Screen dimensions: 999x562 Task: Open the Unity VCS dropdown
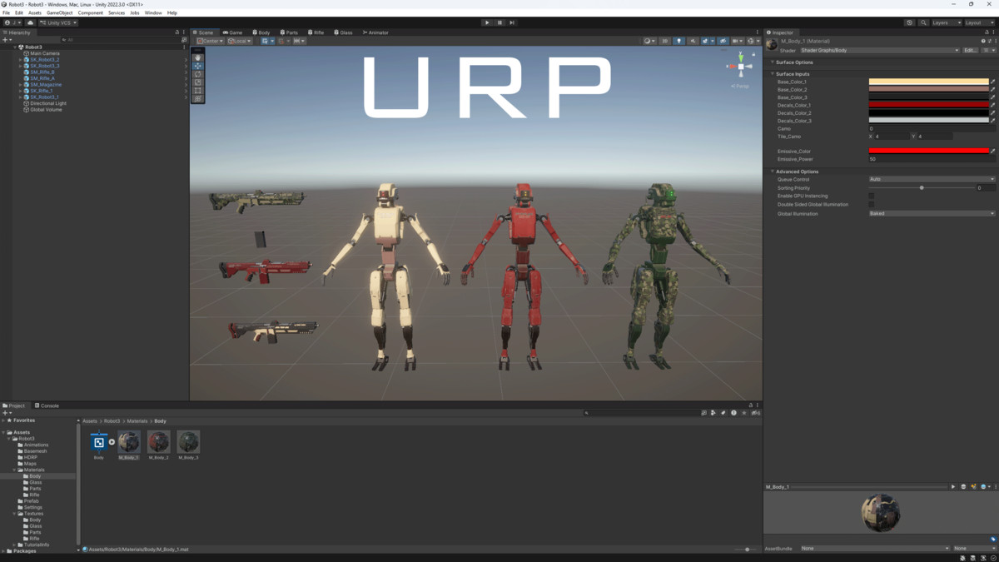click(58, 22)
